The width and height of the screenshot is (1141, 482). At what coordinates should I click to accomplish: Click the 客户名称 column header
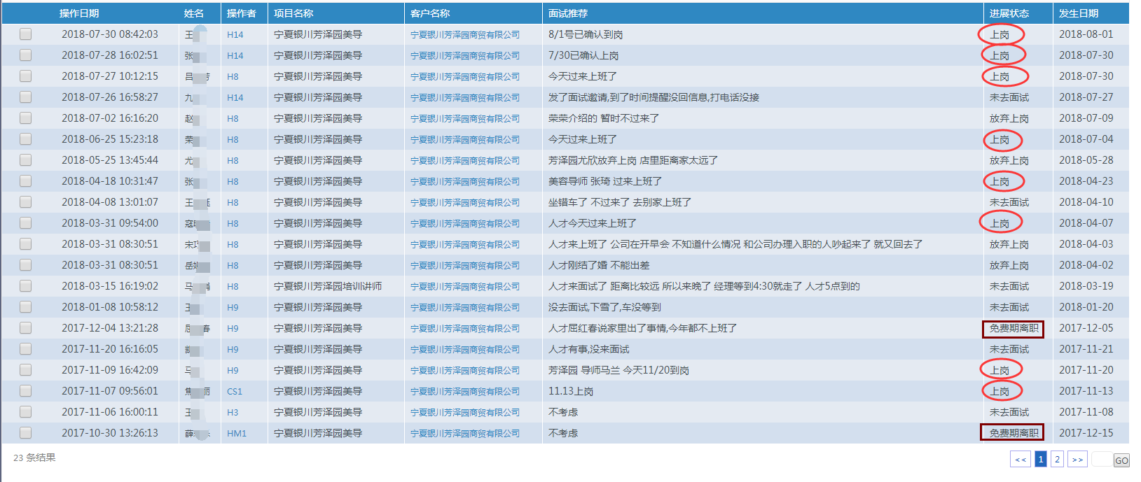[430, 13]
